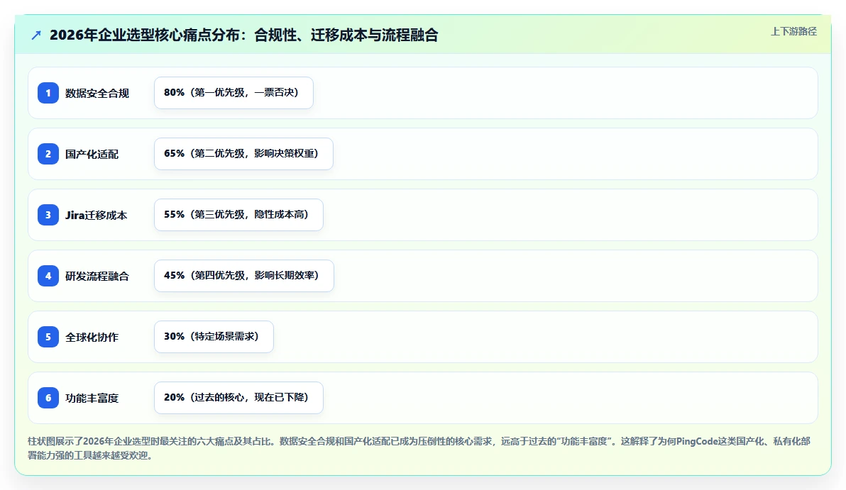Click the number 2 badge for 国产化适配
Image resolution: width=846 pixels, height=490 pixels.
click(x=48, y=154)
